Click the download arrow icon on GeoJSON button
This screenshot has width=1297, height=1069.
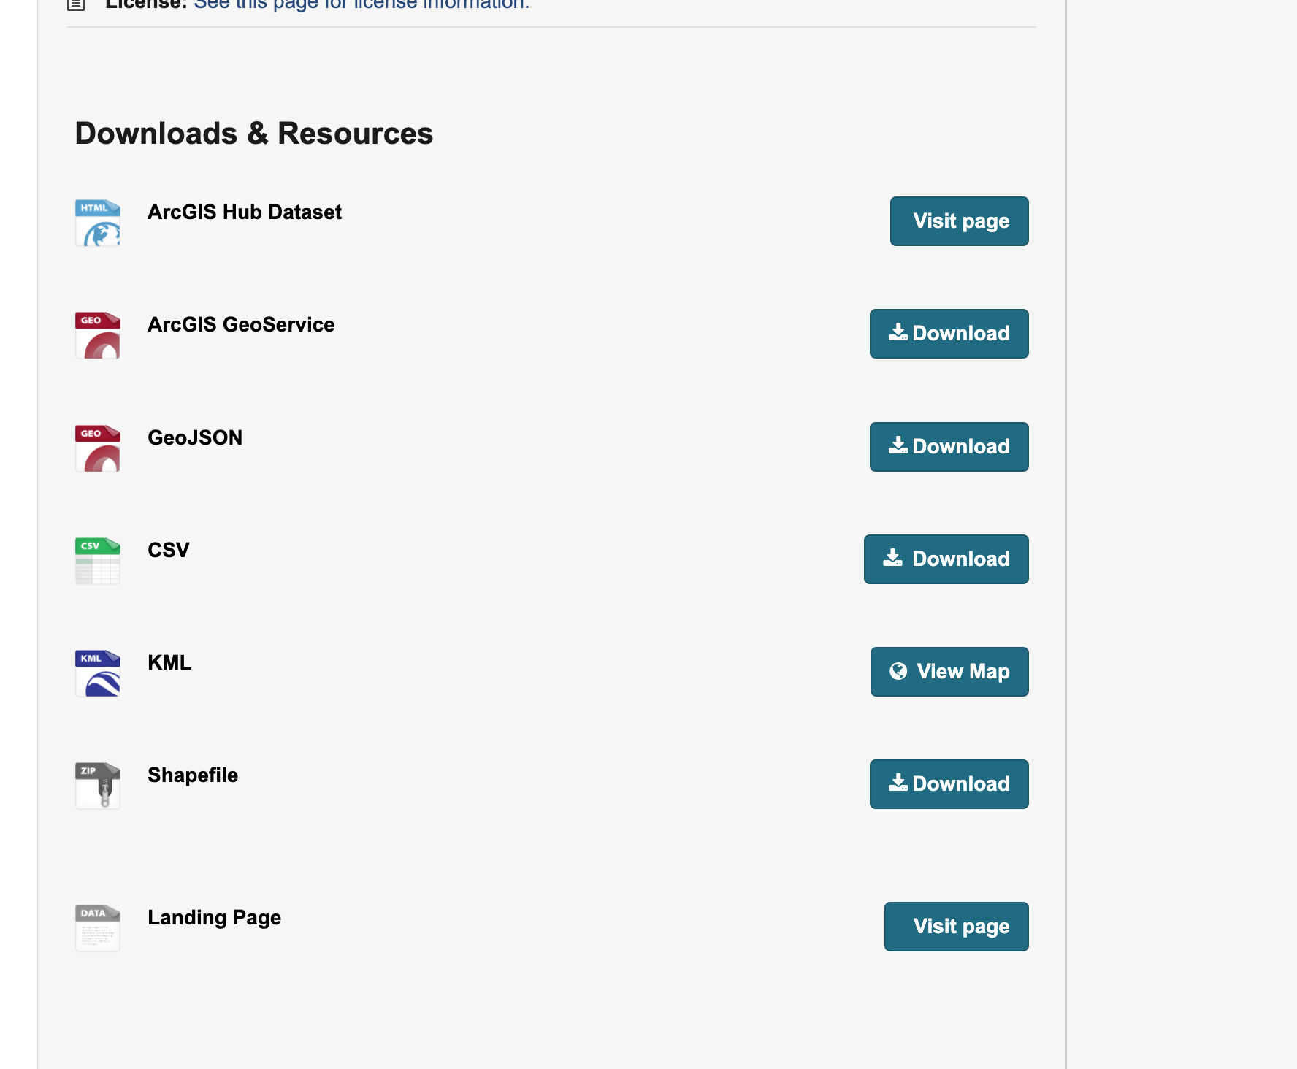pyautogui.click(x=900, y=446)
